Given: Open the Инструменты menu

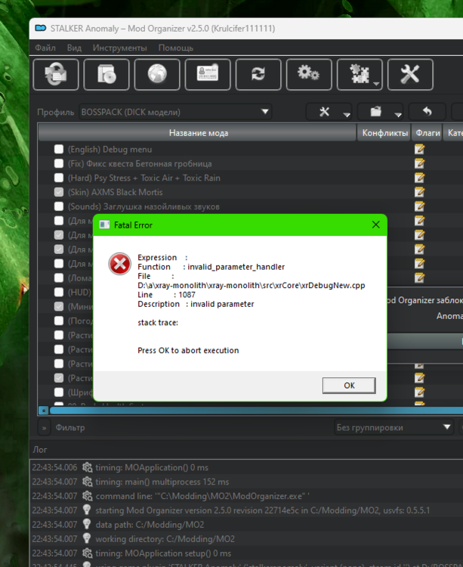Looking at the screenshot, I should click(x=119, y=48).
